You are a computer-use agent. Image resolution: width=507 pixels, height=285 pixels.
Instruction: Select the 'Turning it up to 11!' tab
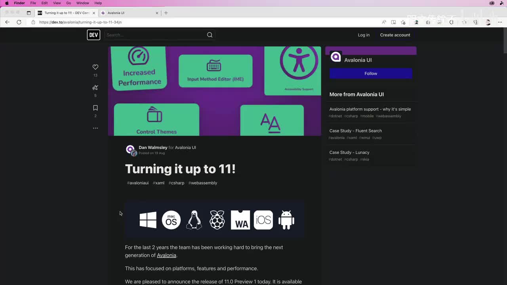tap(66, 13)
